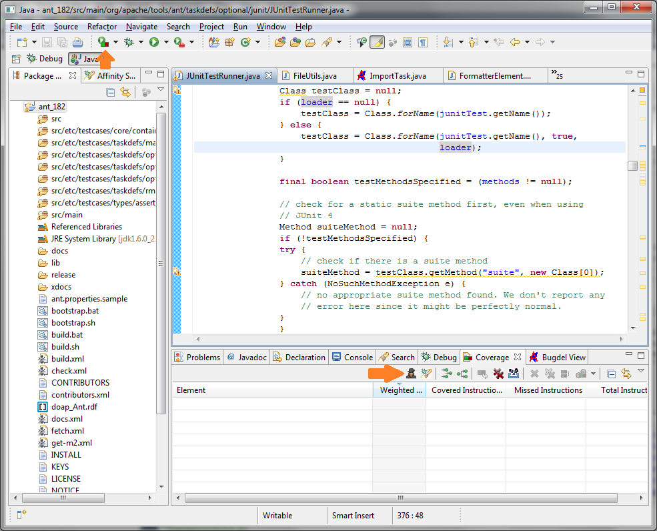Open the Run button dropdown arrow
This screenshot has height=531, width=657.
coord(165,42)
